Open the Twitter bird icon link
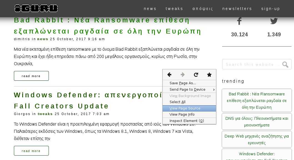The height and width of the screenshot is (160, 294). point(274,21)
